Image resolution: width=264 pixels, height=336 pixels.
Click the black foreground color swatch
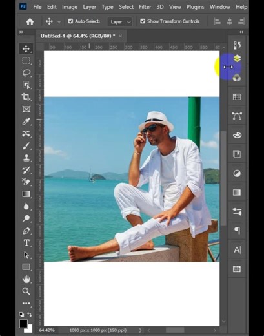pyautogui.click(x=23, y=324)
